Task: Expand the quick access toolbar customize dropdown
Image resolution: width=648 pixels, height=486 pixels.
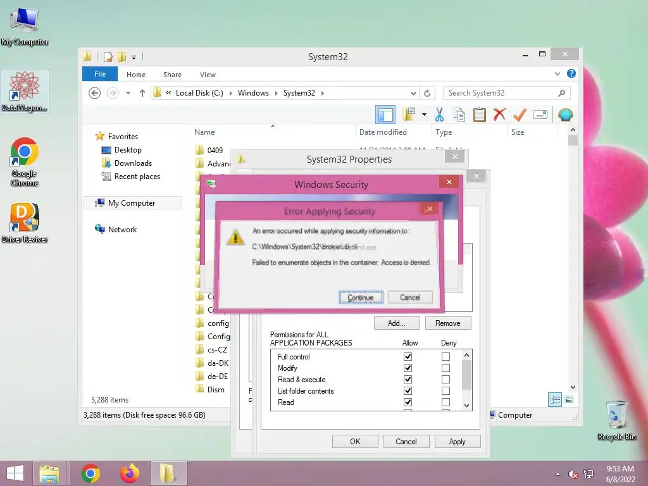Action: (134, 58)
